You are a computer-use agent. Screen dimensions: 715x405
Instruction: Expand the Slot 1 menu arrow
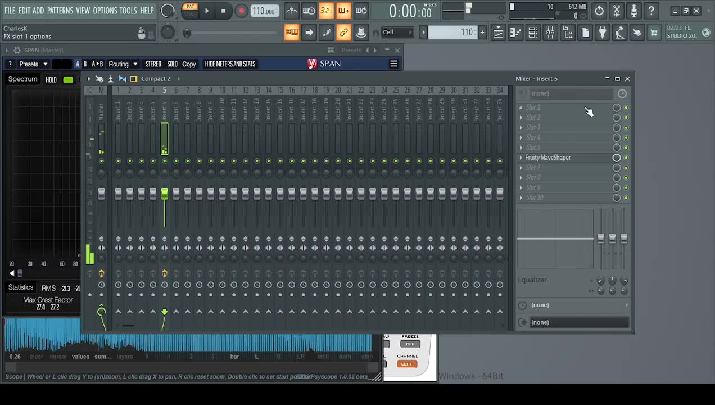[x=521, y=107]
